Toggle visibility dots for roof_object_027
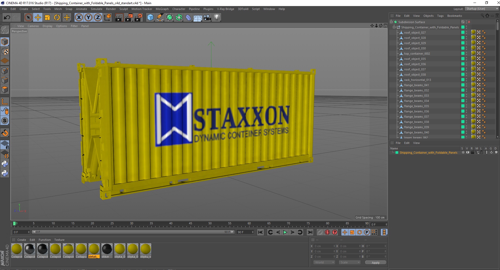The image size is (500, 270). 467,33
